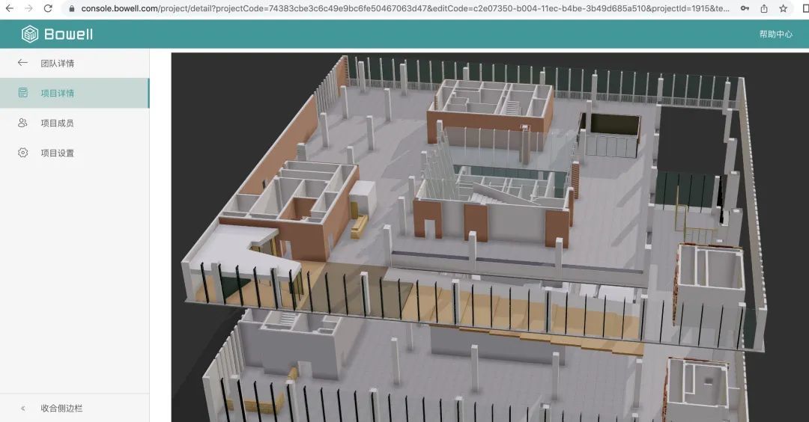Image resolution: width=809 pixels, height=422 pixels.
Task: Select 项目详情 sidebar item
Action: 74,94
